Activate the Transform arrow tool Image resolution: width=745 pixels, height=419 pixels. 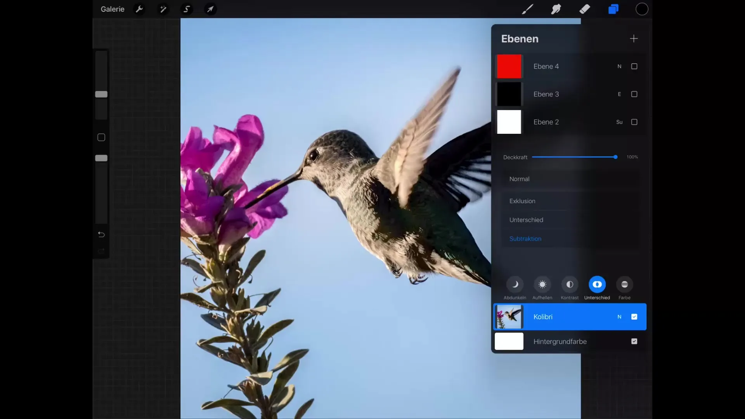coord(210,9)
